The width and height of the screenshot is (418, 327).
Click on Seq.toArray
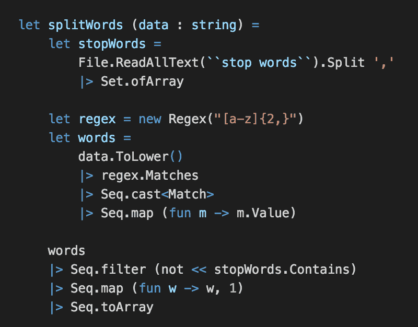pyautogui.click(x=112, y=307)
